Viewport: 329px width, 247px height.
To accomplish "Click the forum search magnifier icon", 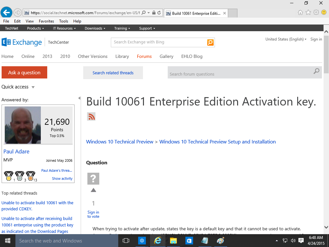I will (316, 71).
